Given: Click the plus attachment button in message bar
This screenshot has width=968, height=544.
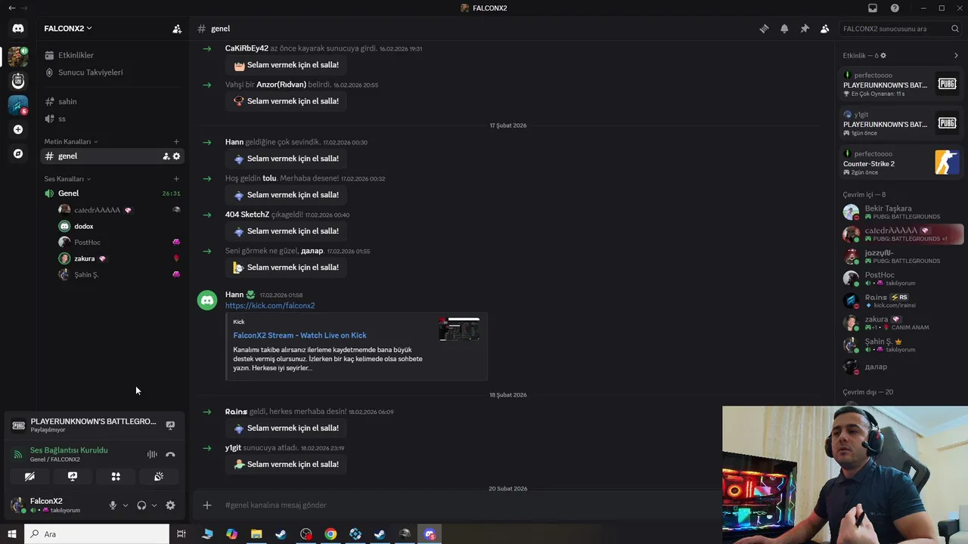Looking at the screenshot, I should click(207, 505).
